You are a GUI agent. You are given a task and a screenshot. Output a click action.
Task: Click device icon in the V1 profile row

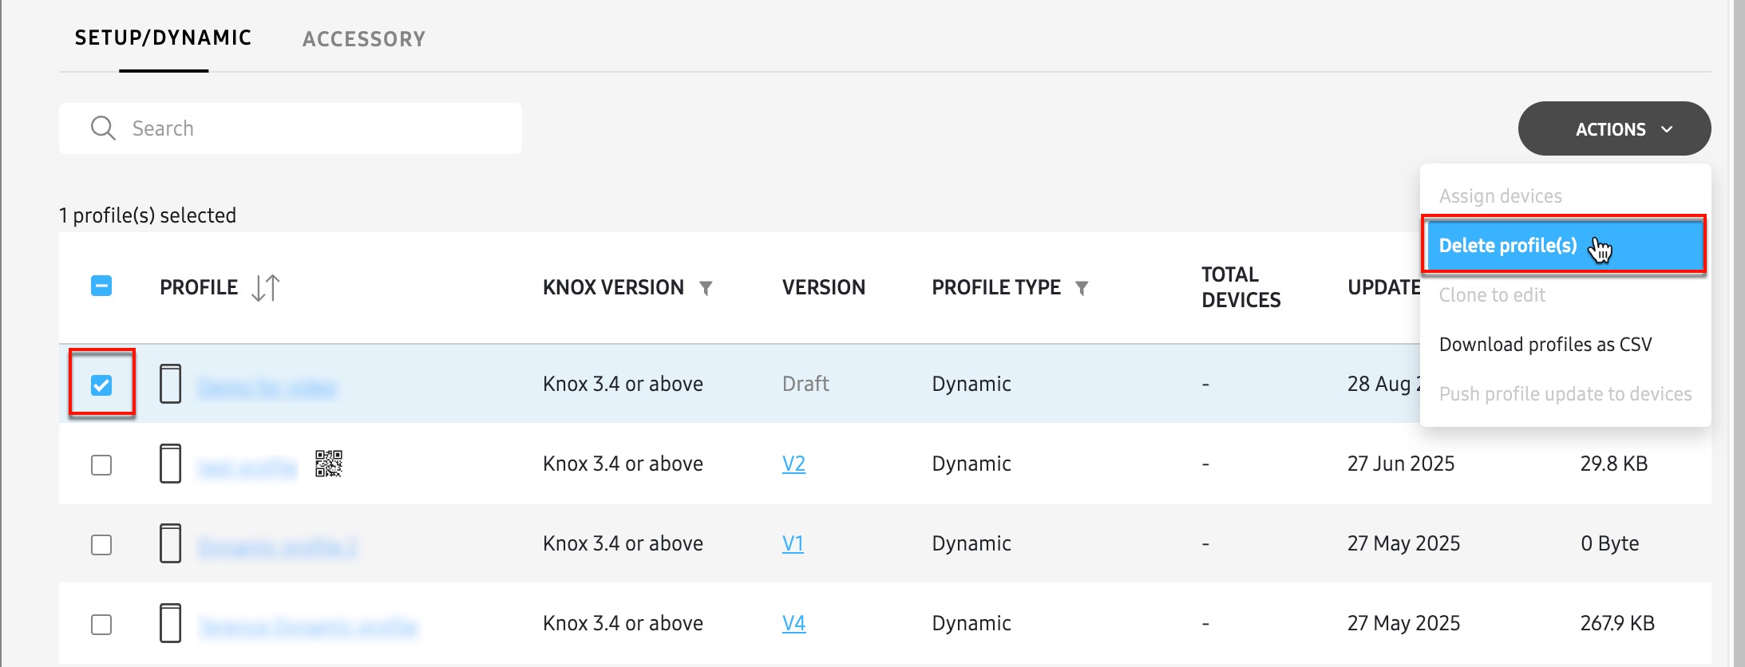click(x=170, y=543)
